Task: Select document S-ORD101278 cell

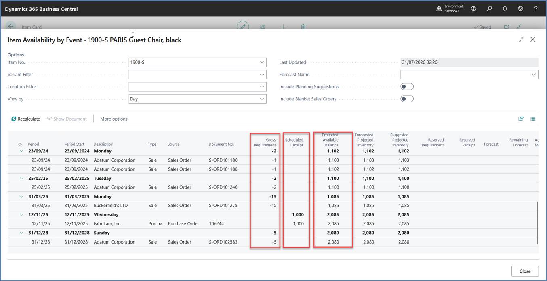Action: pos(223,206)
